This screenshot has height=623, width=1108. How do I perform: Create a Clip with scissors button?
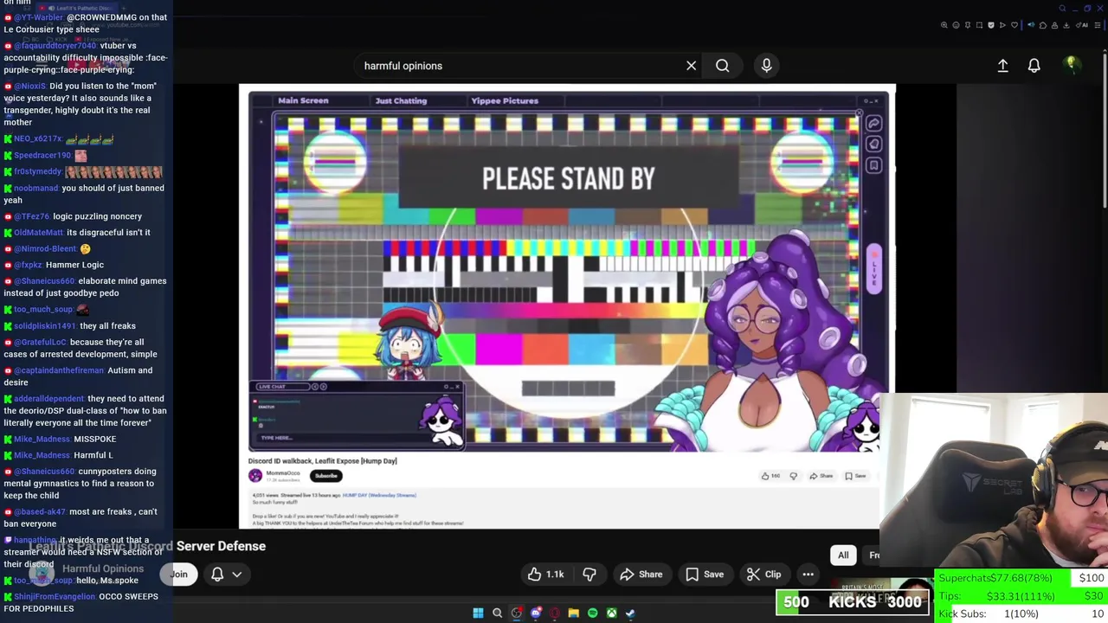click(764, 575)
